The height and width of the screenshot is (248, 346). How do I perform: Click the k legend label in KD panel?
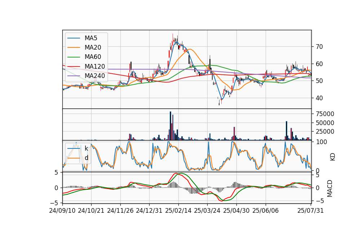pyautogui.click(x=86, y=148)
